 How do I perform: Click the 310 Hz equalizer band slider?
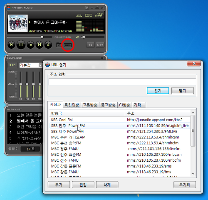pos(33,85)
